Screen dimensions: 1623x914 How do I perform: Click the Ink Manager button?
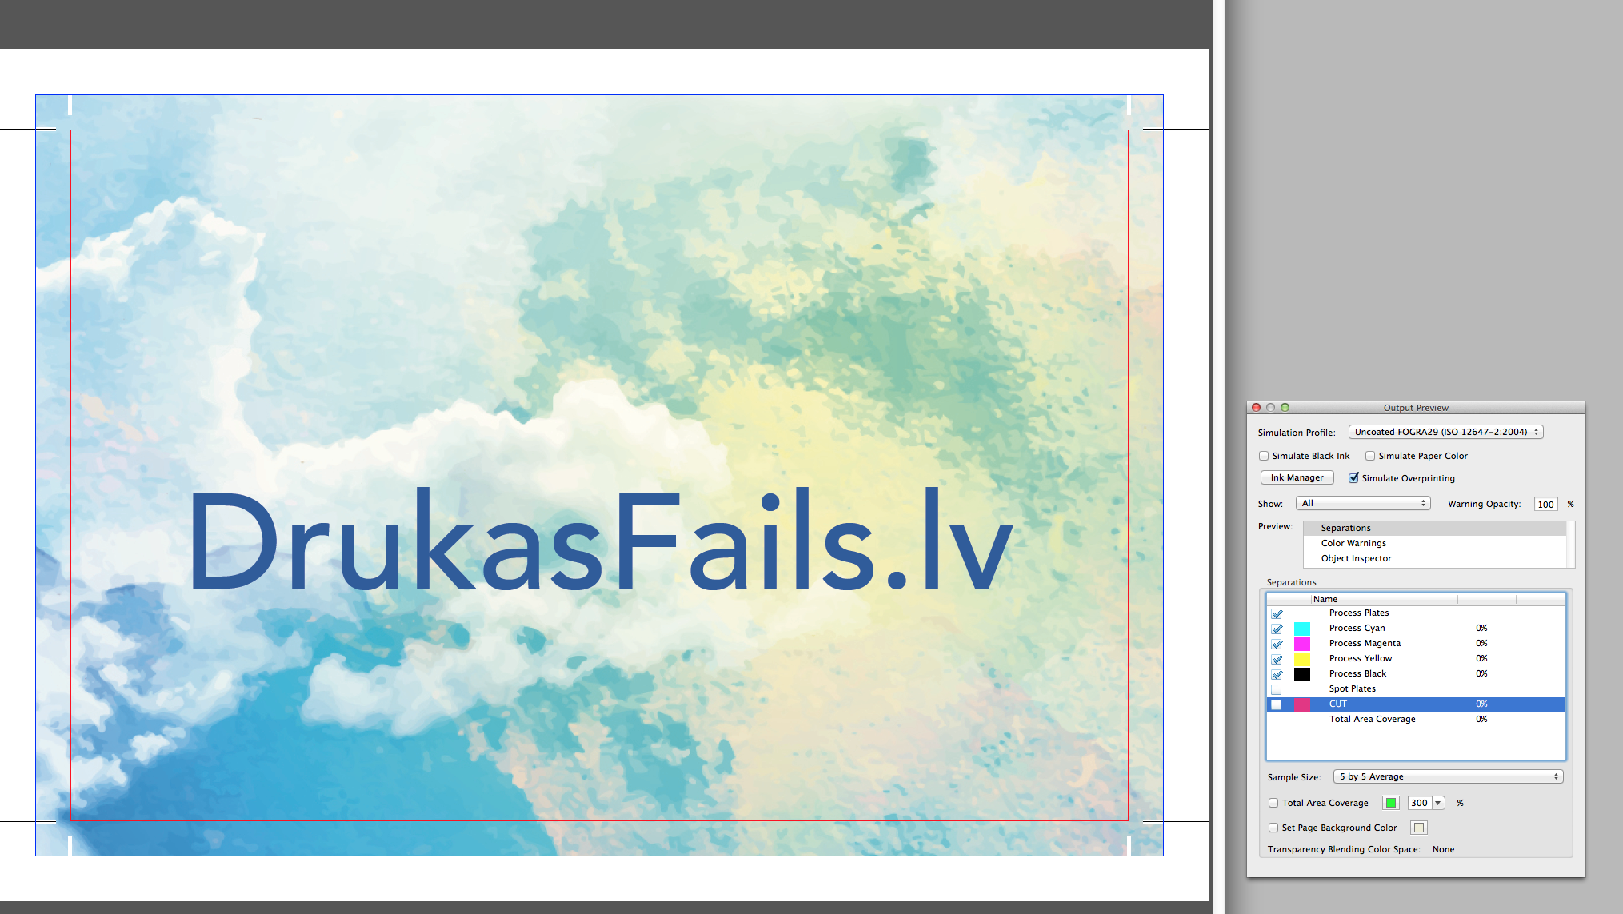[x=1297, y=478]
